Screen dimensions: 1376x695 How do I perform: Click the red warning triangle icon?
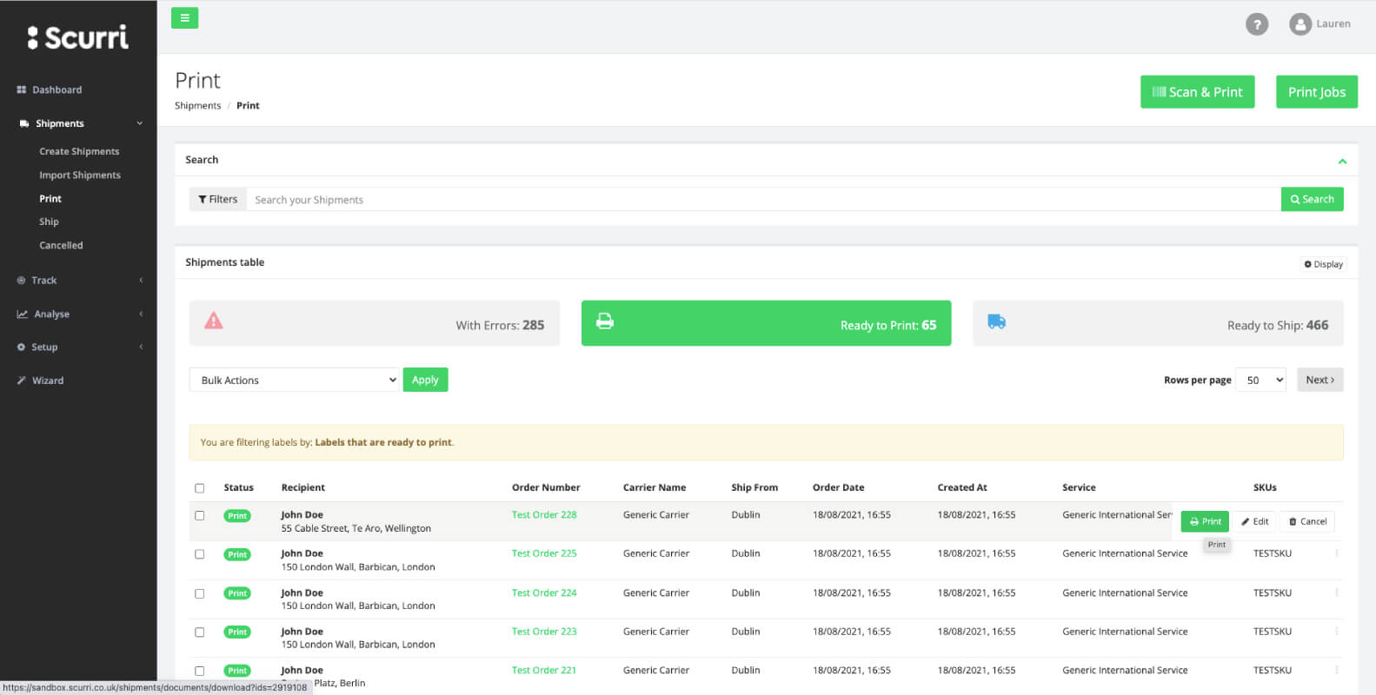[213, 321]
